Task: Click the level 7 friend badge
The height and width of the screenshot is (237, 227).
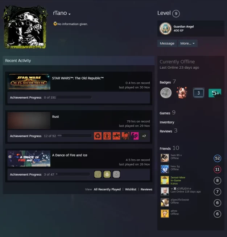Action: (217, 191)
